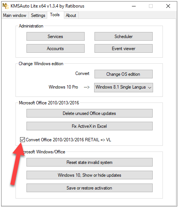Click Delete unused Office updates

pyautogui.click(x=90, y=113)
